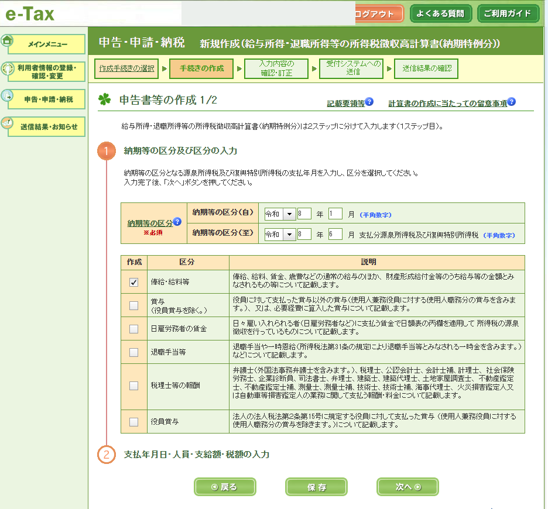548x509 pixels.
Task: Select 入力内容の確認・訂正 step
Action: click(276, 68)
